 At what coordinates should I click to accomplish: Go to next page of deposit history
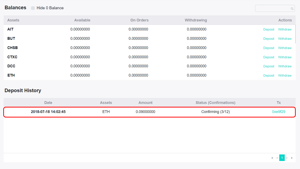pos(287,158)
